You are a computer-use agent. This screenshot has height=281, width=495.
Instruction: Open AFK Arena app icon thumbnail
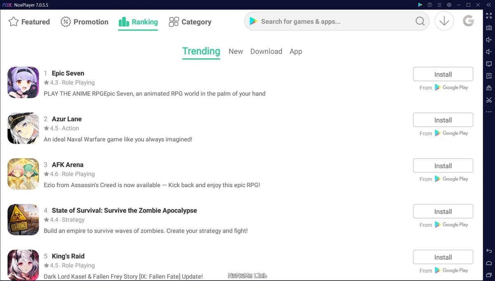23,174
